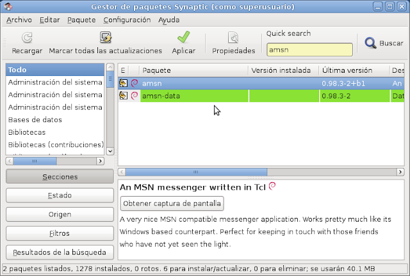410x276 pixels.
Task: Select the amsn-data package name
Action: (x=161, y=96)
